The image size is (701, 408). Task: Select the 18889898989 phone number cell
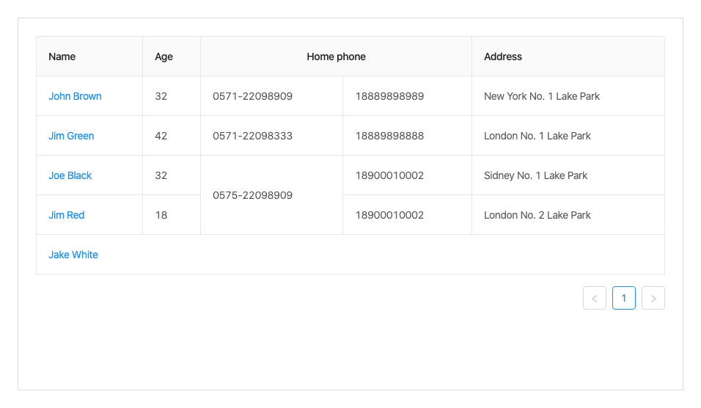tap(389, 96)
